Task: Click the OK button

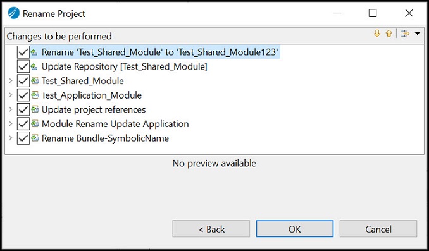Action: pyautogui.click(x=295, y=229)
